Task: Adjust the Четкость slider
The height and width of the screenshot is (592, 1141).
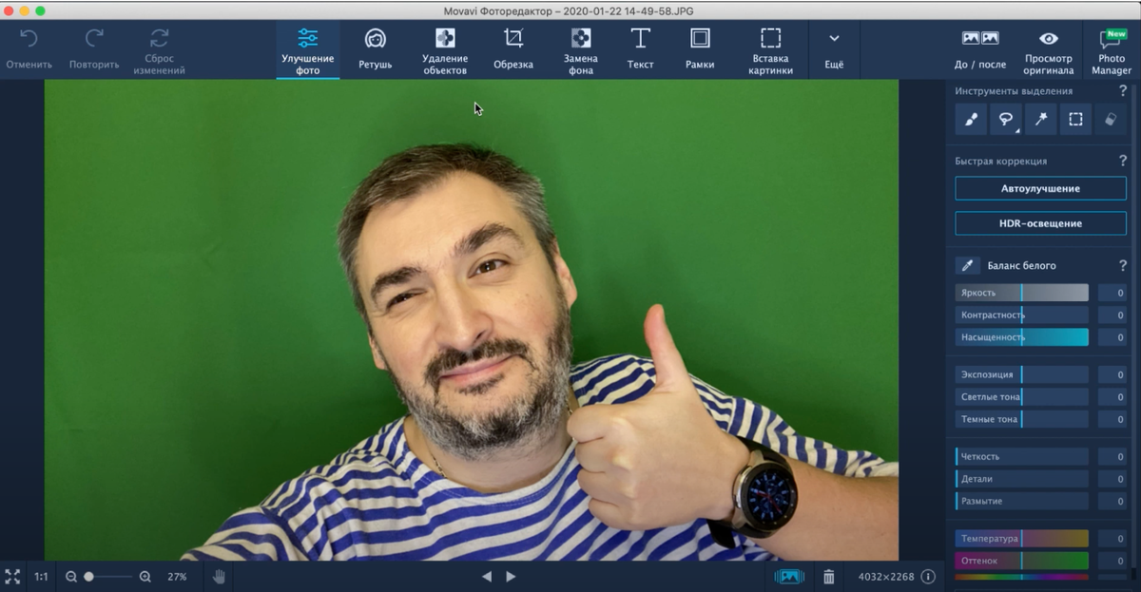Action: pyautogui.click(x=1022, y=457)
